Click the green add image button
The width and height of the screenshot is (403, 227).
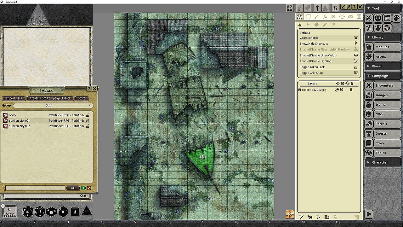83,188
